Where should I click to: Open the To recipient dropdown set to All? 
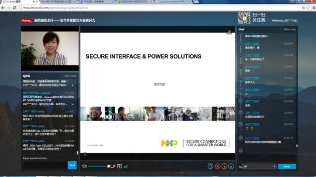click(x=259, y=166)
